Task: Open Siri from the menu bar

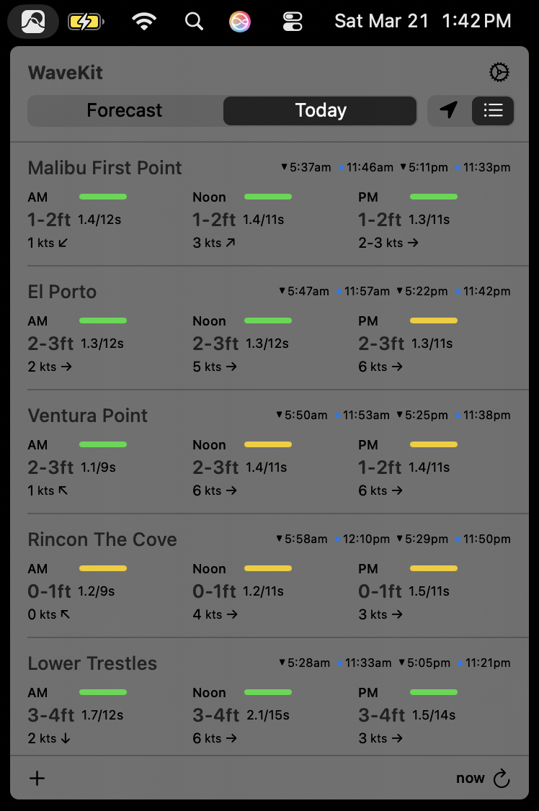Action: tap(240, 22)
